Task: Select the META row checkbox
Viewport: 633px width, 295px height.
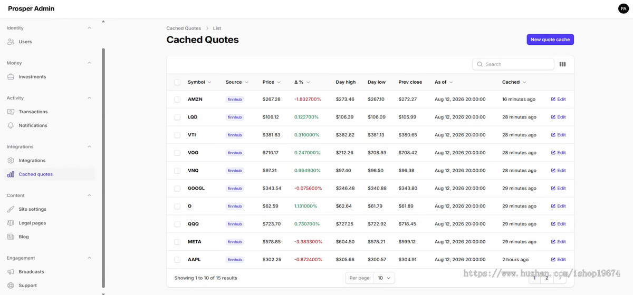Action: click(x=177, y=242)
